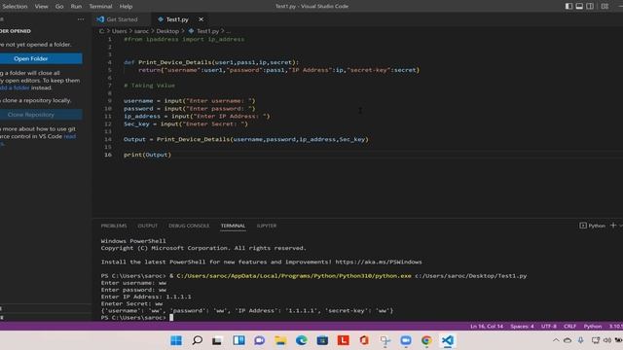This screenshot has width=623, height=350.
Task: Toggle the bottom panel layout icon
Action: click(x=579, y=6)
